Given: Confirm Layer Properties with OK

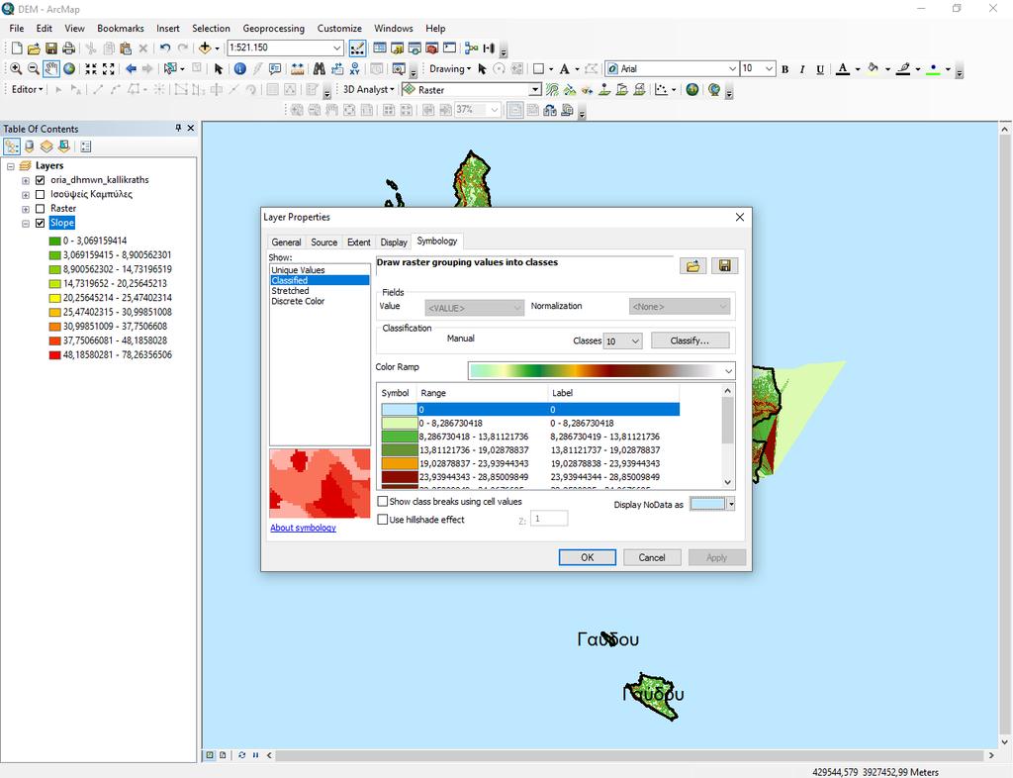Looking at the screenshot, I should click(x=587, y=557).
